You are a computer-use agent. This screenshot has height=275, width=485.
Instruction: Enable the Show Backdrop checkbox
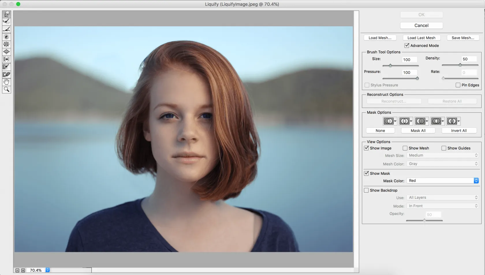(x=366, y=190)
